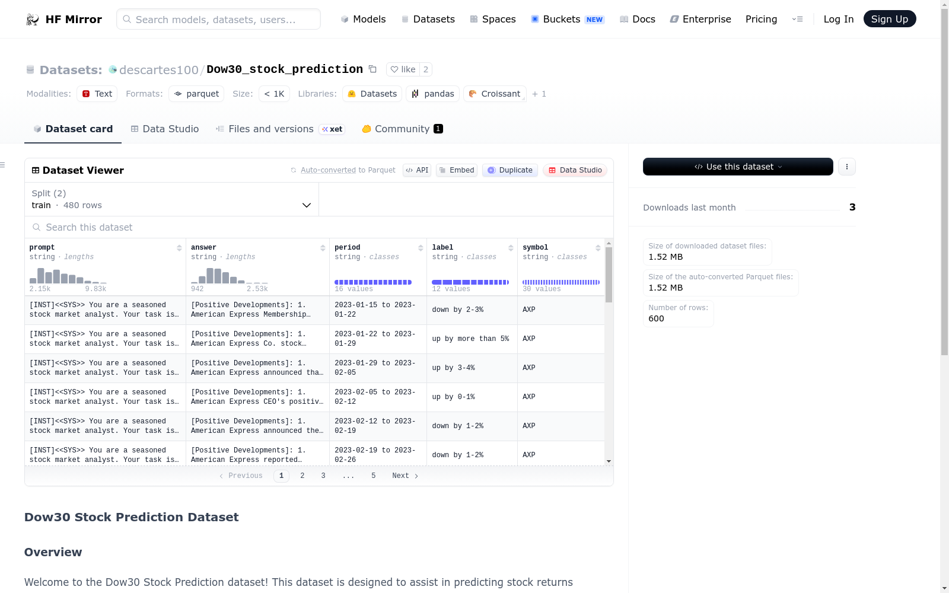
Task: Sort the prompt column
Action: [179, 248]
